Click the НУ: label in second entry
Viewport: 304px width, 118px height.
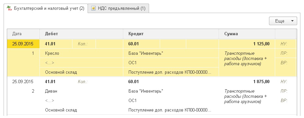click(x=284, y=82)
